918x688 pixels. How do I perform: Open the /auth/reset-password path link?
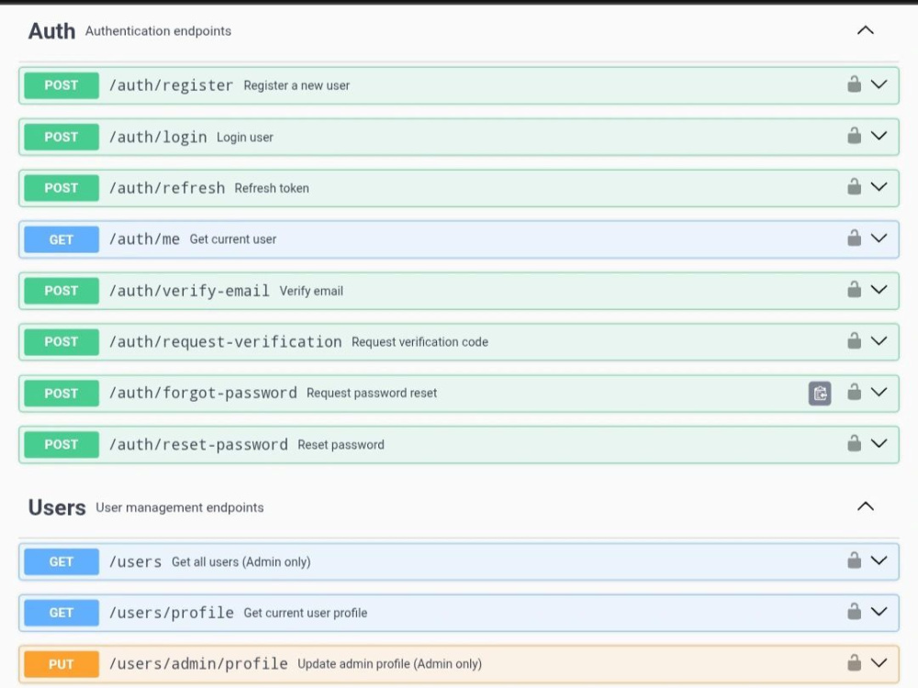(x=198, y=445)
